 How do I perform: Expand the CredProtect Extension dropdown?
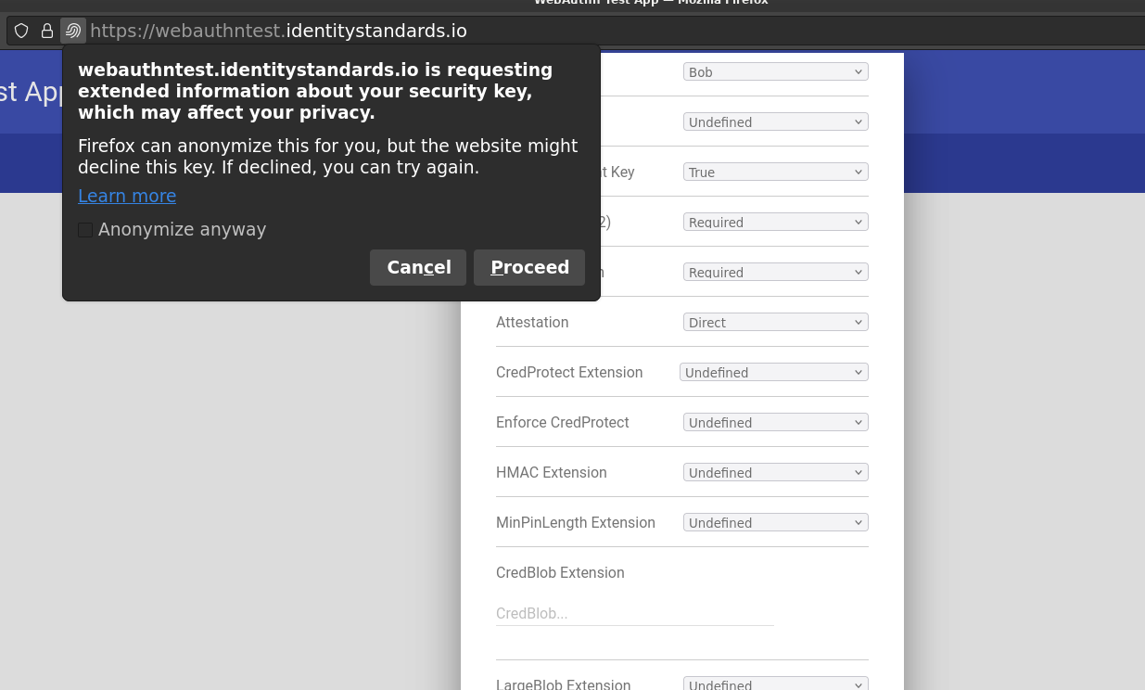[774, 372]
